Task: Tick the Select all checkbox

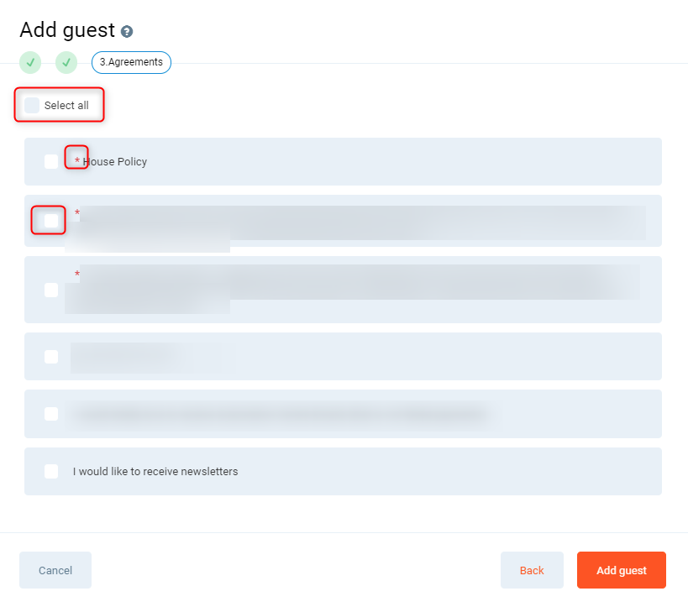Action: tap(32, 105)
